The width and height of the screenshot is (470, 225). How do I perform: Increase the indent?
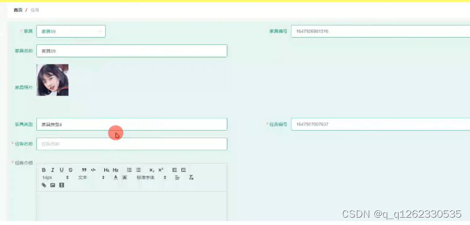point(183,170)
